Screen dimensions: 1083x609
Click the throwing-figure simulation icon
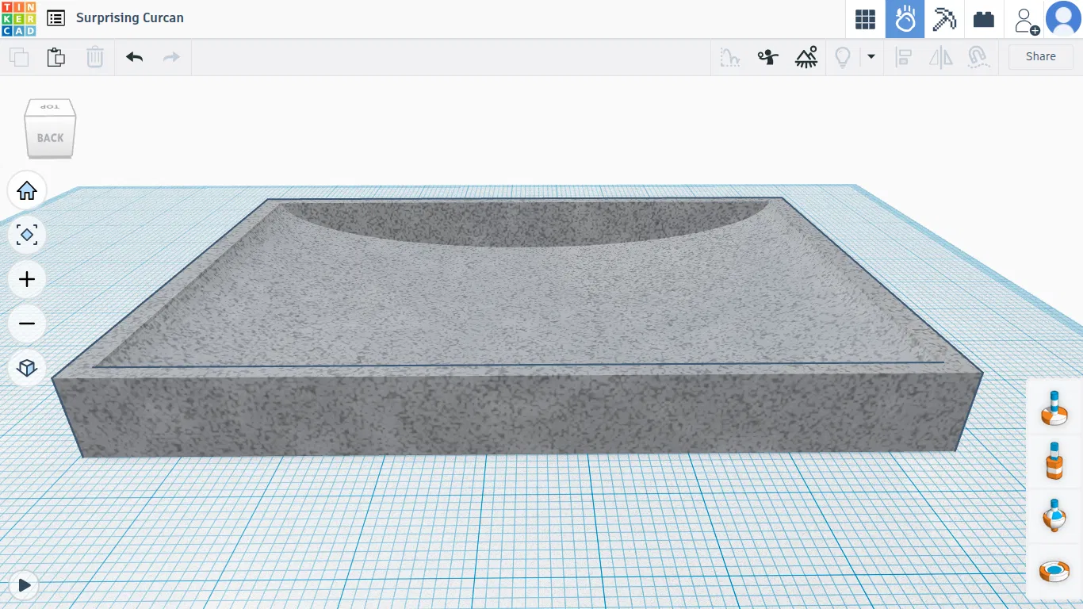pos(767,57)
